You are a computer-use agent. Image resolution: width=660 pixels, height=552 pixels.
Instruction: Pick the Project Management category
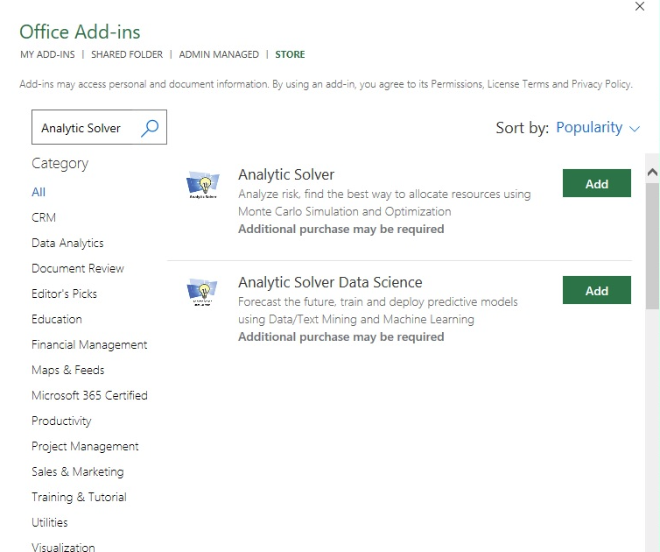click(x=85, y=446)
